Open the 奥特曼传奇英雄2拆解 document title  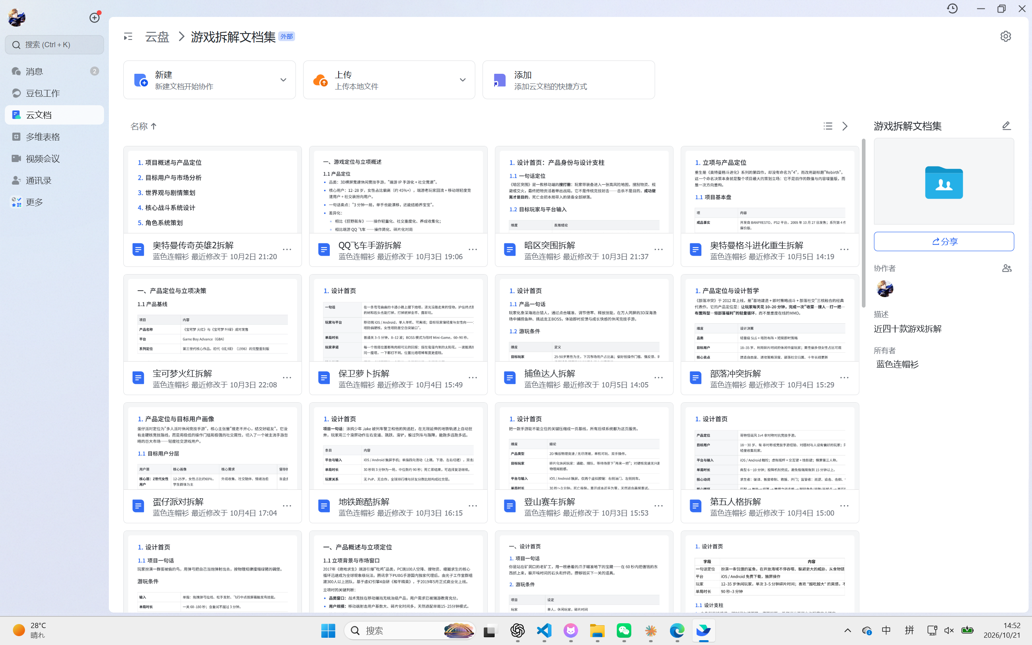[193, 245]
